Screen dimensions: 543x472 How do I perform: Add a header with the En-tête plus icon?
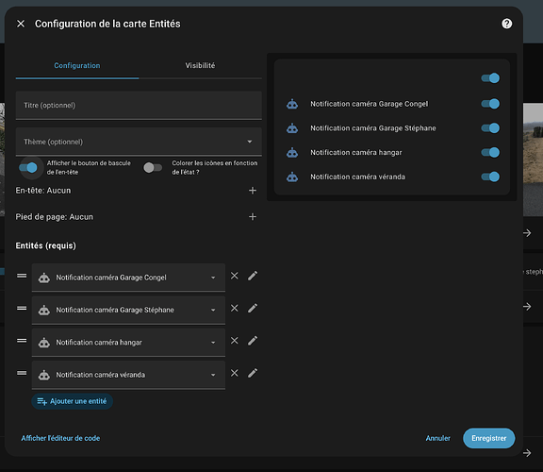pyautogui.click(x=253, y=191)
